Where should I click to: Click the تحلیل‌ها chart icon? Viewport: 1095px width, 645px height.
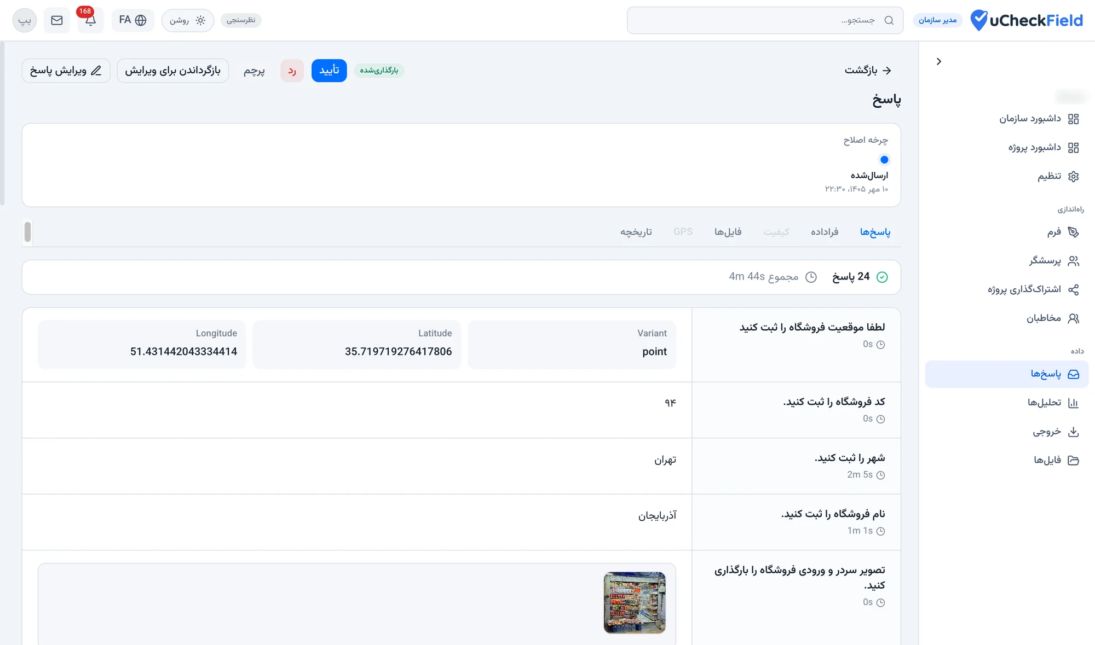(x=1073, y=403)
